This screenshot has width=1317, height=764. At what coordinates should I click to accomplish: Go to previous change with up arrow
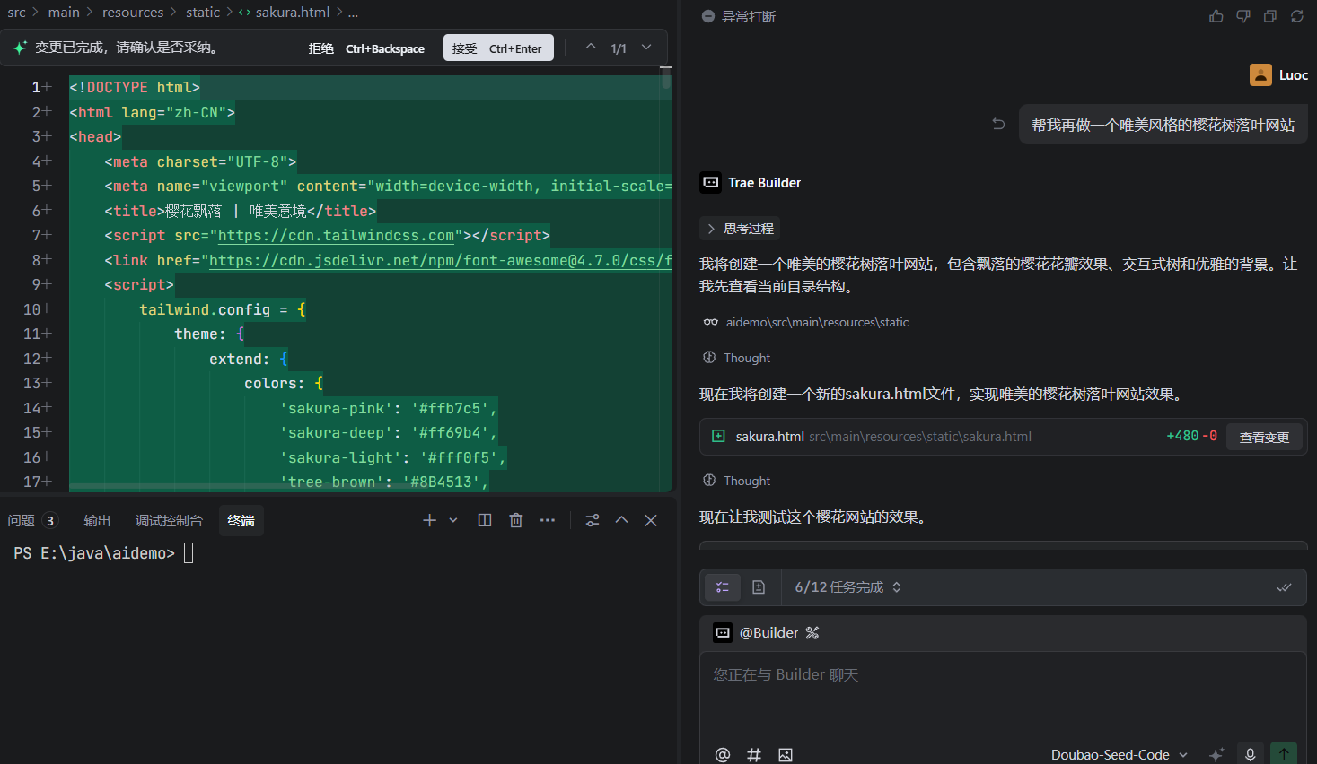pyautogui.click(x=591, y=48)
